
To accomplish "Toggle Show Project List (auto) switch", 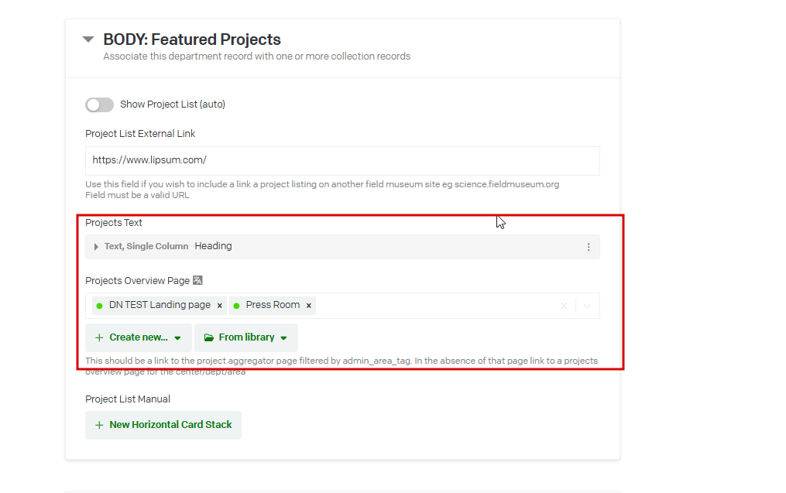I will (x=99, y=104).
